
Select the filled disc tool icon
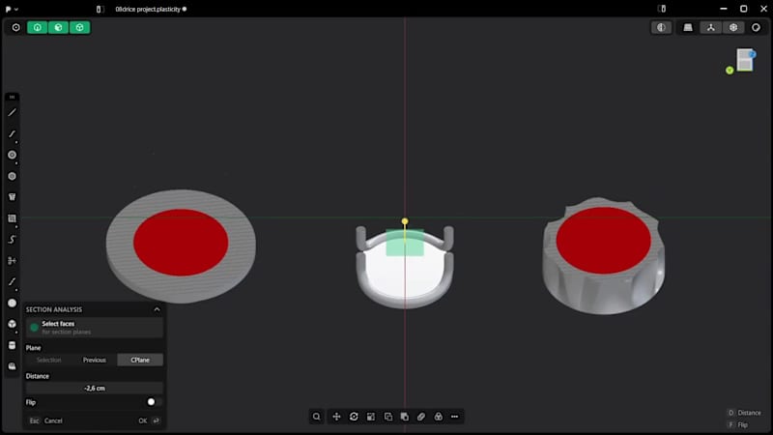(x=13, y=176)
